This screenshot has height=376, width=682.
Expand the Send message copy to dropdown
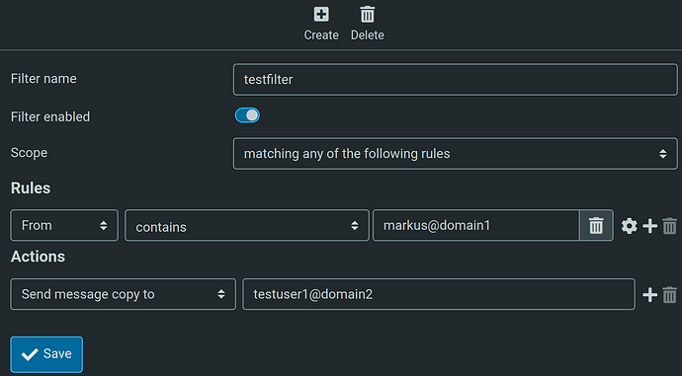pos(124,294)
